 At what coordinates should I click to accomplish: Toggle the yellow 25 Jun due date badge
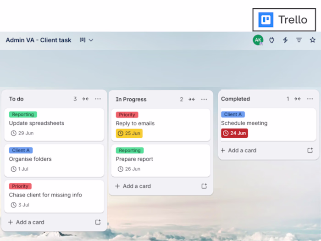coord(129,134)
